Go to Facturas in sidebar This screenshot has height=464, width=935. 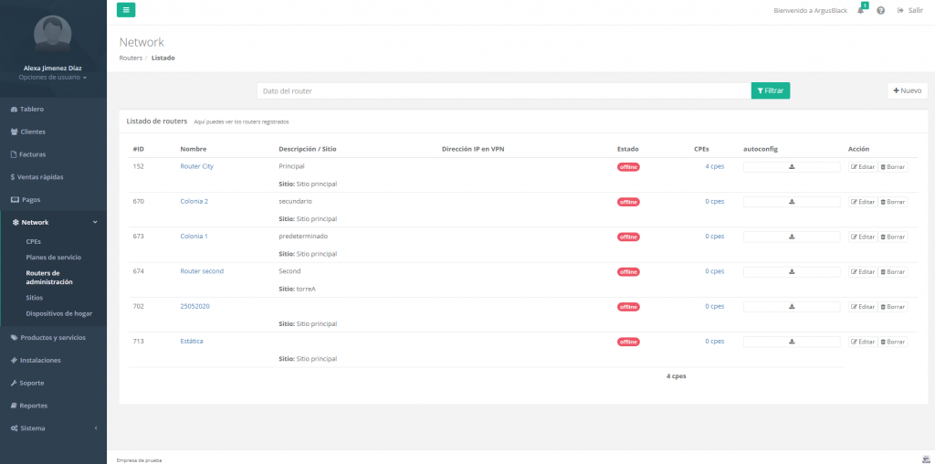point(32,154)
